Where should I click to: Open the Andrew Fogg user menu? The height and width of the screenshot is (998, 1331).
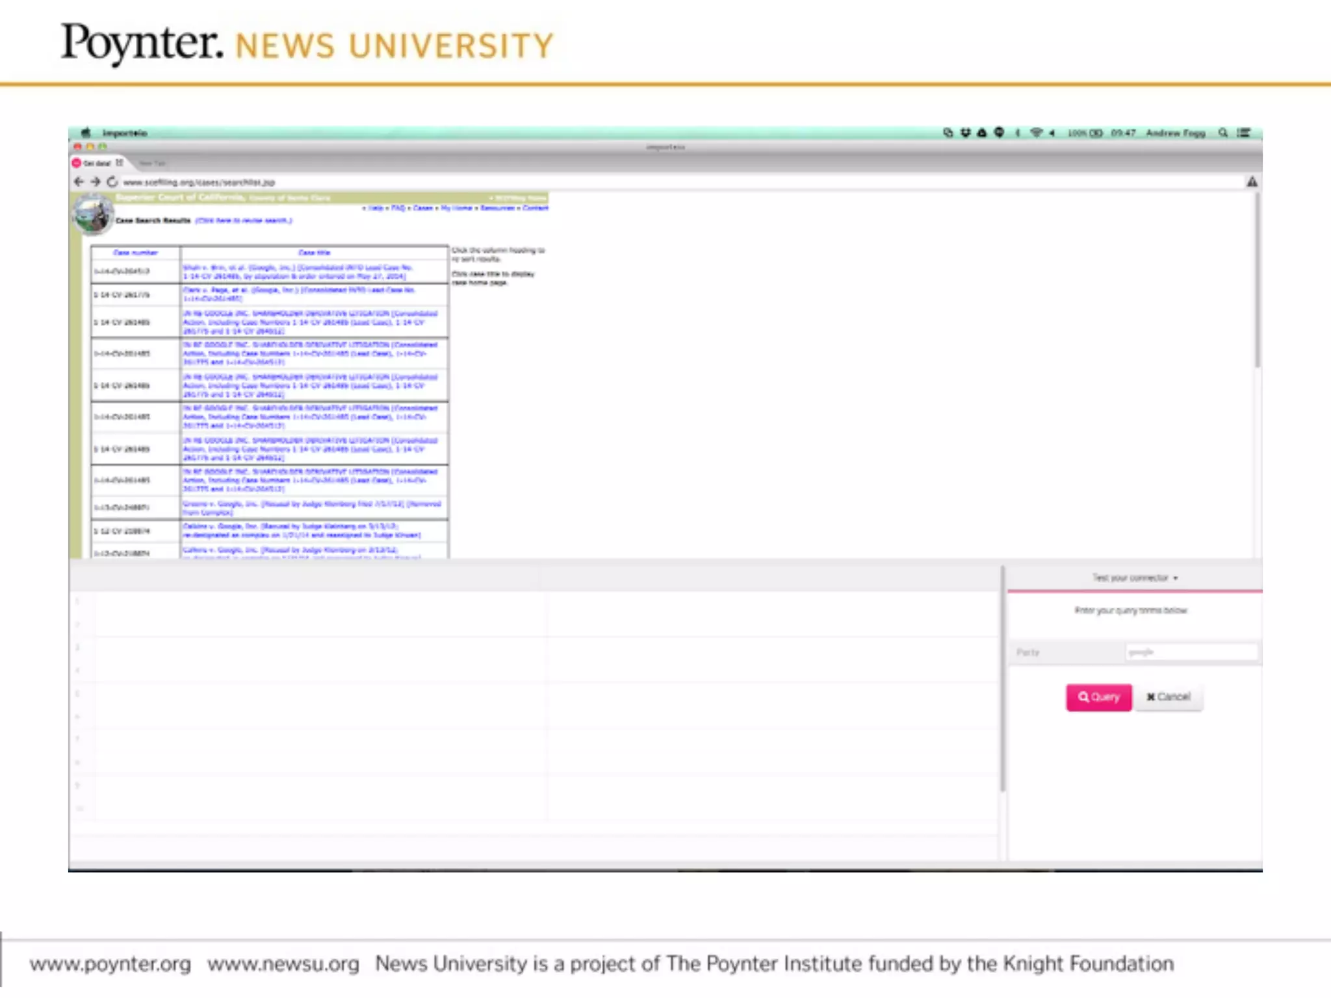pos(1175,133)
